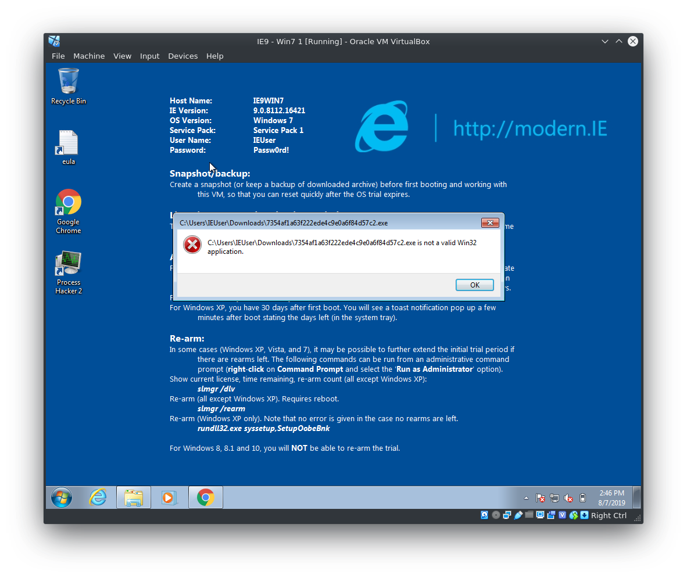Launch Internet Explorer from the taskbar

tap(98, 498)
